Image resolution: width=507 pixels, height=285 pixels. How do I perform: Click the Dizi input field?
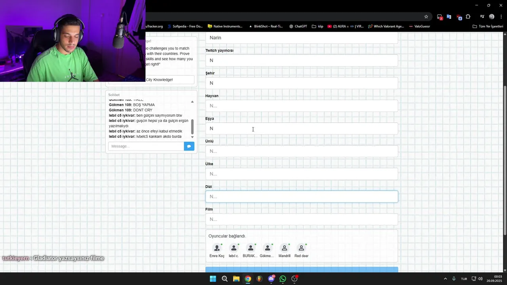click(x=301, y=197)
